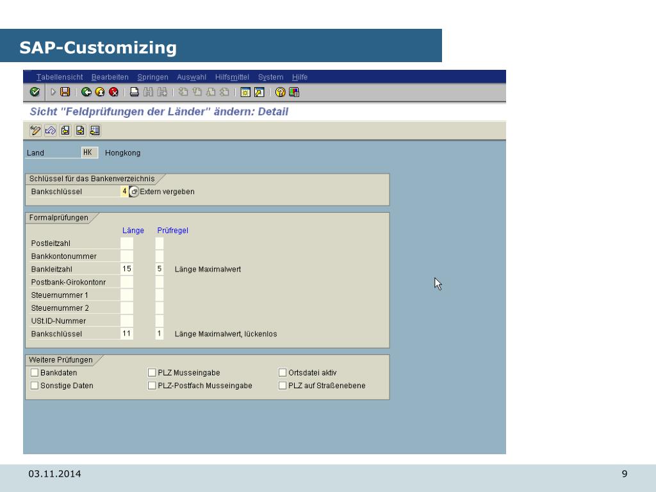The image size is (656, 492).
Task: Click the text 'Länge Maximalwert, lückenlos'
Action: [226, 334]
